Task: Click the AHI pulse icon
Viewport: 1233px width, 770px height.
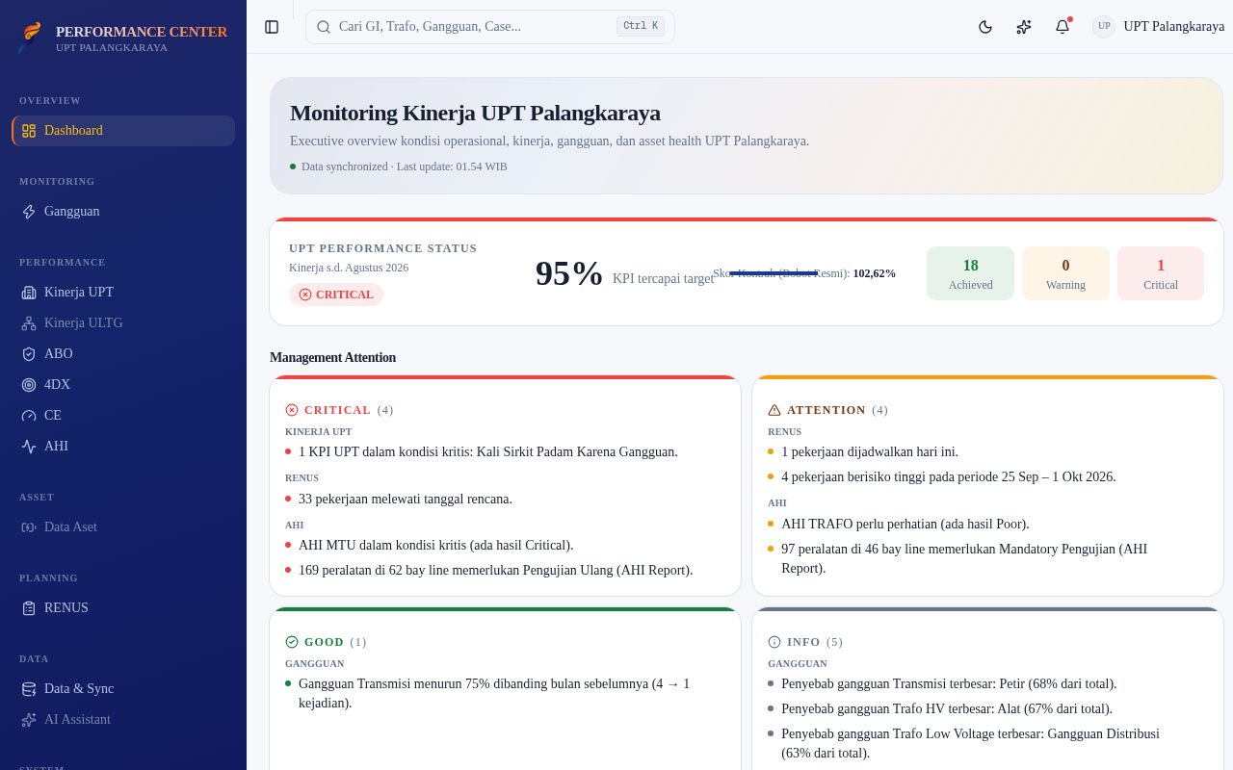Action: (29, 447)
